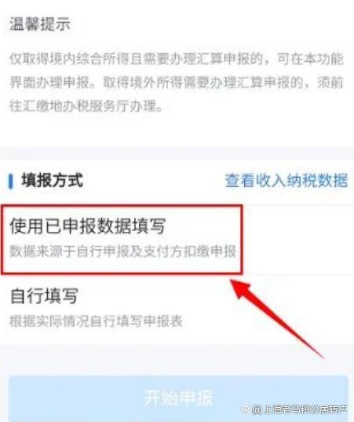Click the reminder line starting with 界面办理申报

(x=177, y=82)
